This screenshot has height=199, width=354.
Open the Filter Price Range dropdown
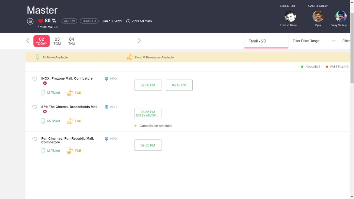pos(314,41)
